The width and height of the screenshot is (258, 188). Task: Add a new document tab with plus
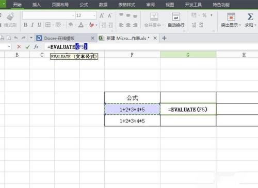164,38
